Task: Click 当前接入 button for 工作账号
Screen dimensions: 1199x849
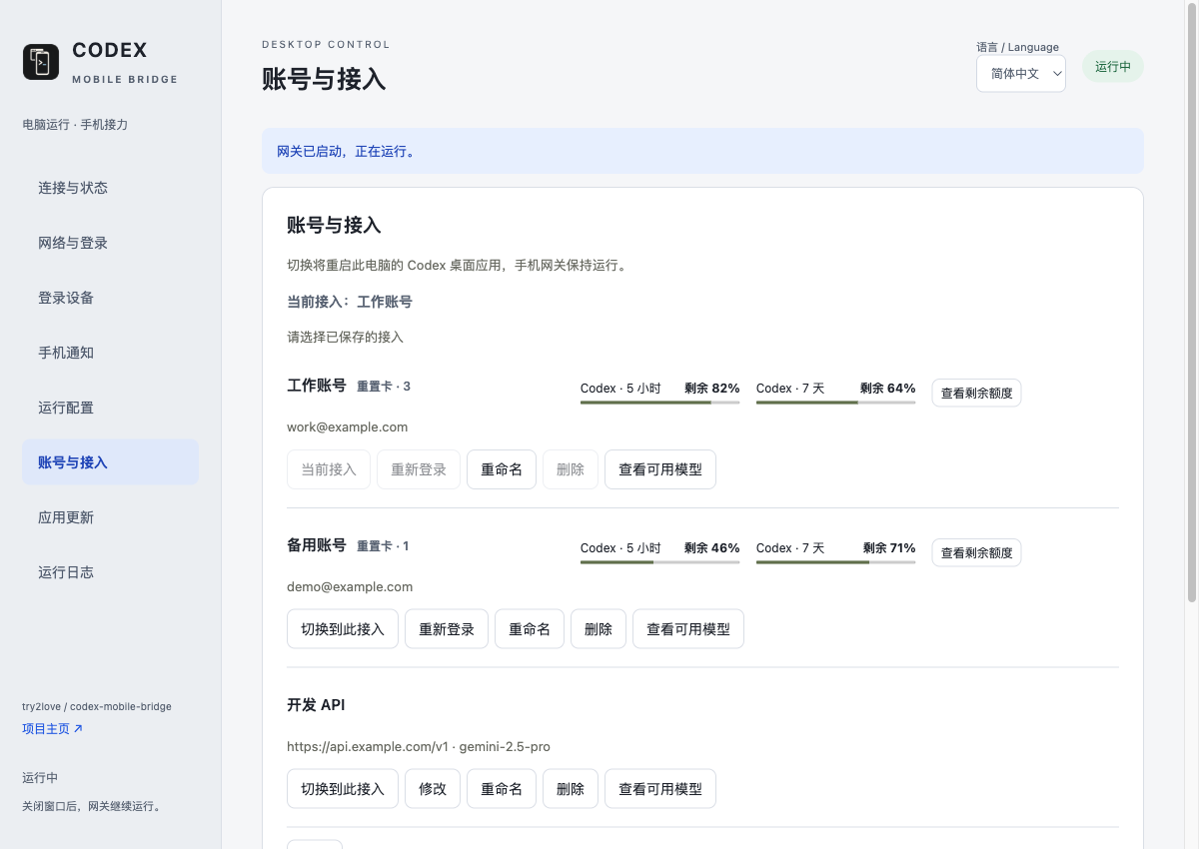Action: click(329, 469)
